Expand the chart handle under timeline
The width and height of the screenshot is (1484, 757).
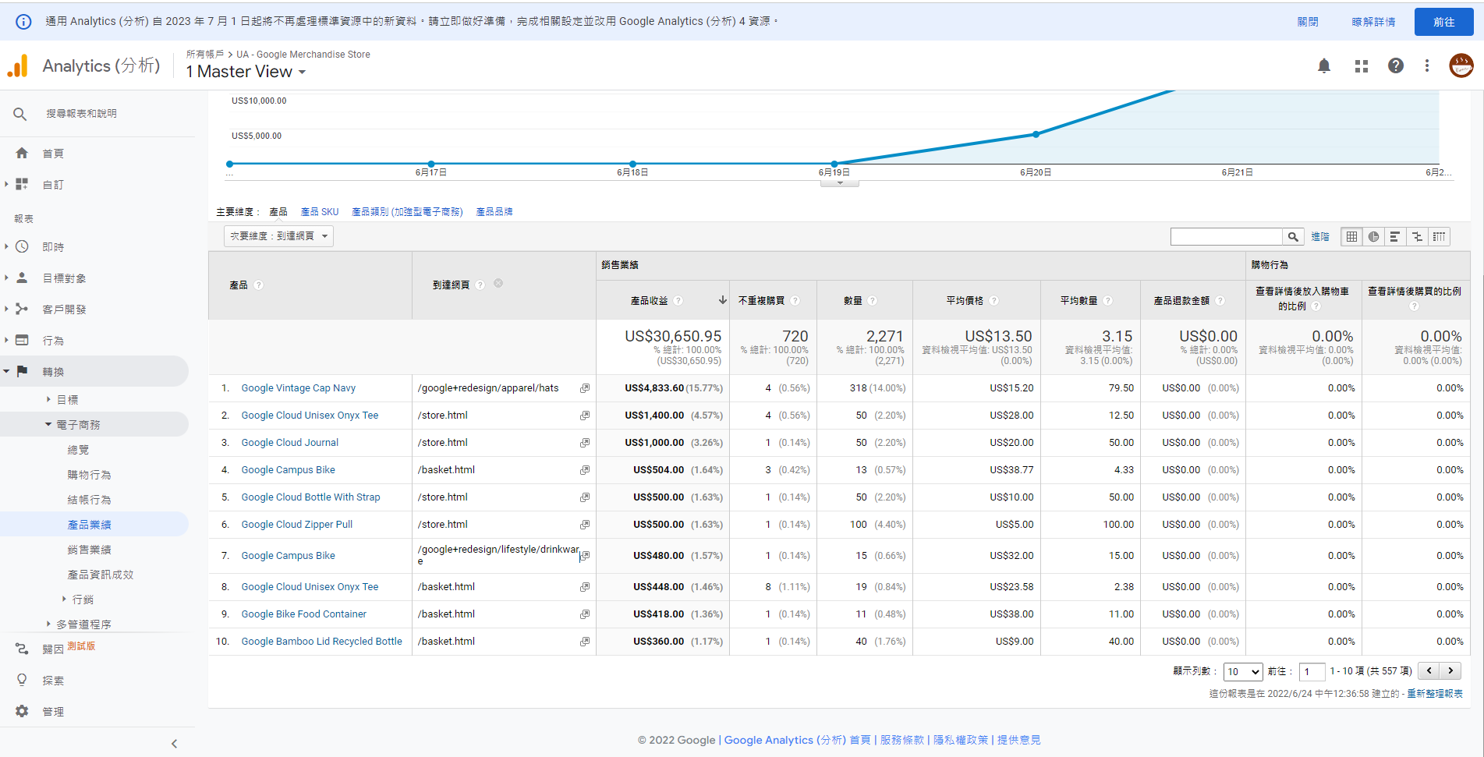[840, 183]
